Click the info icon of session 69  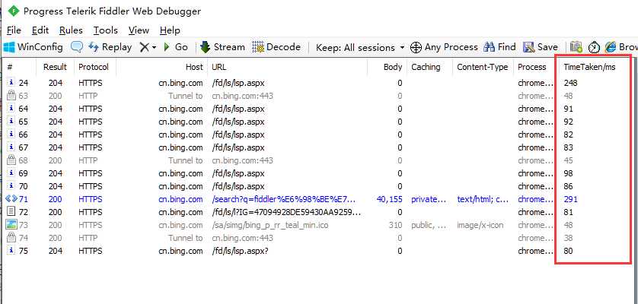[11, 173]
